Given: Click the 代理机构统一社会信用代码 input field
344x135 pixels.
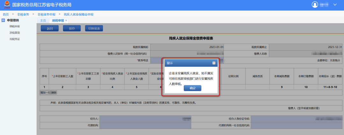Looking at the screenshot, I should [297, 125].
